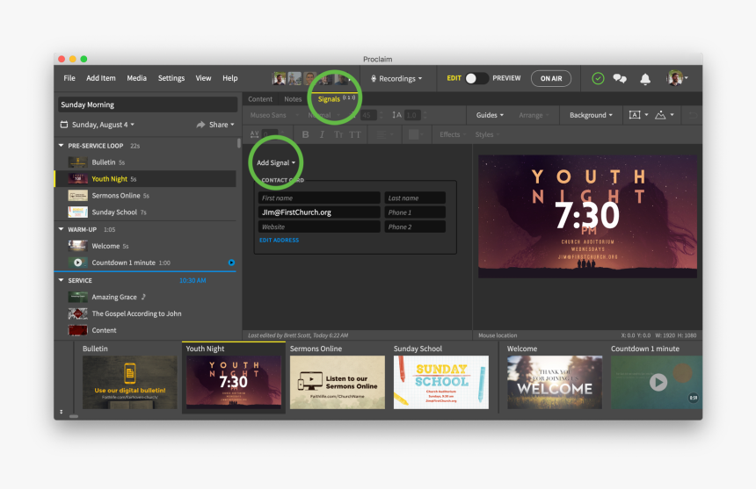Open the Background dropdown
This screenshot has width=756, height=489.
(591, 115)
